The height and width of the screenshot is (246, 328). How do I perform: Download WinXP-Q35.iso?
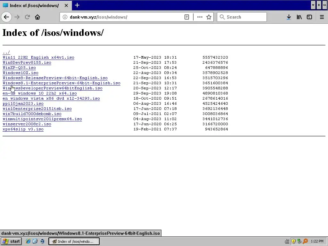(19, 68)
